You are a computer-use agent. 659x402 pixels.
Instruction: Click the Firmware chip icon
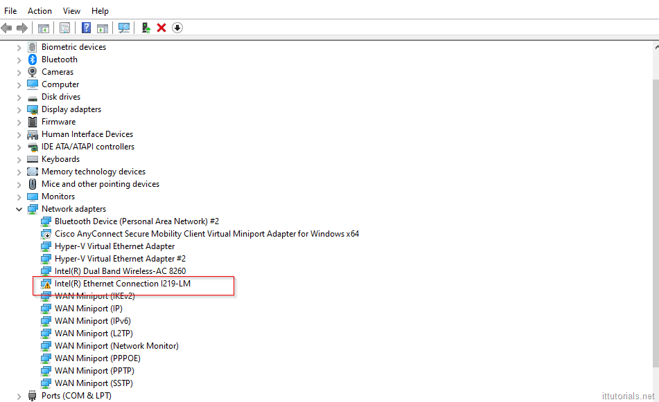[x=33, y=122]
